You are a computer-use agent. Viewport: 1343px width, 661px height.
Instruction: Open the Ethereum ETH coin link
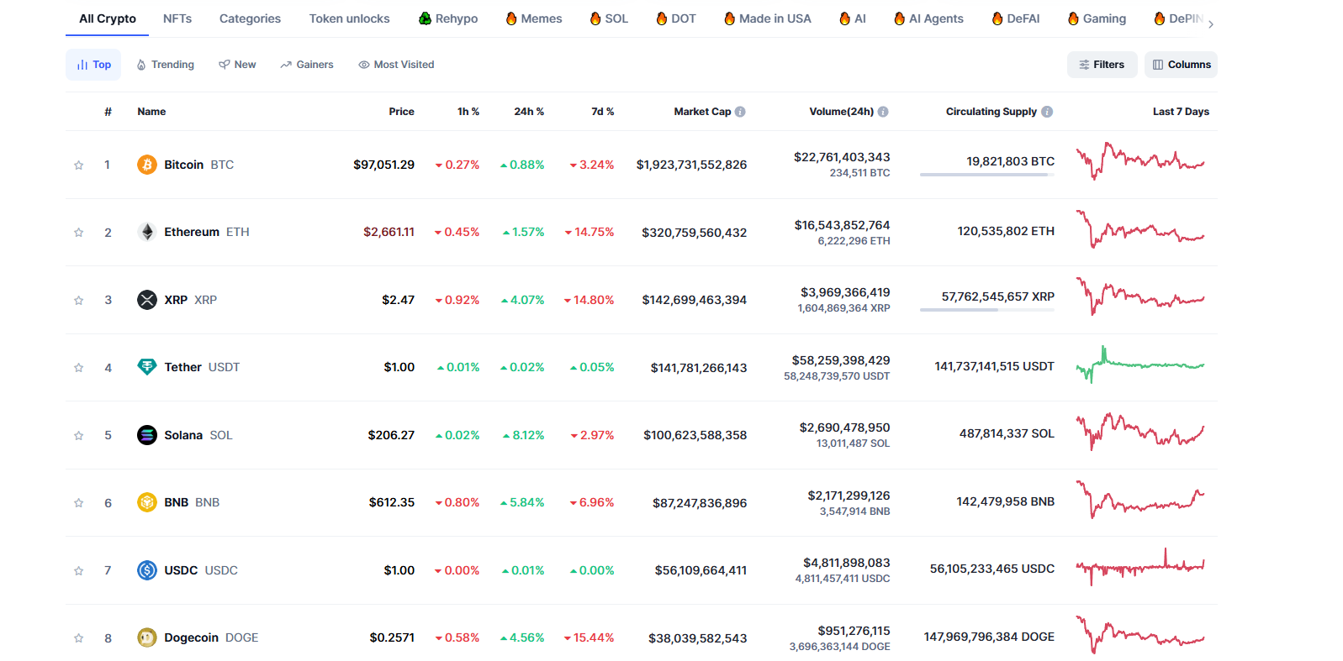tap(207, 232)
